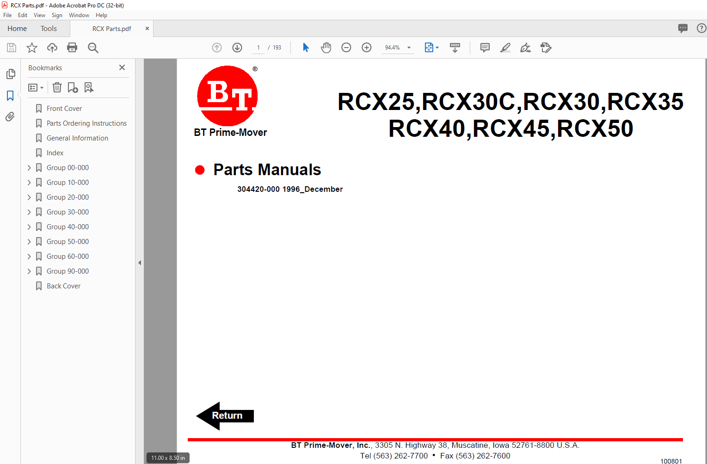Open bookmark options dropdown menu
The image size is (707, 464).
click(36, 87)
